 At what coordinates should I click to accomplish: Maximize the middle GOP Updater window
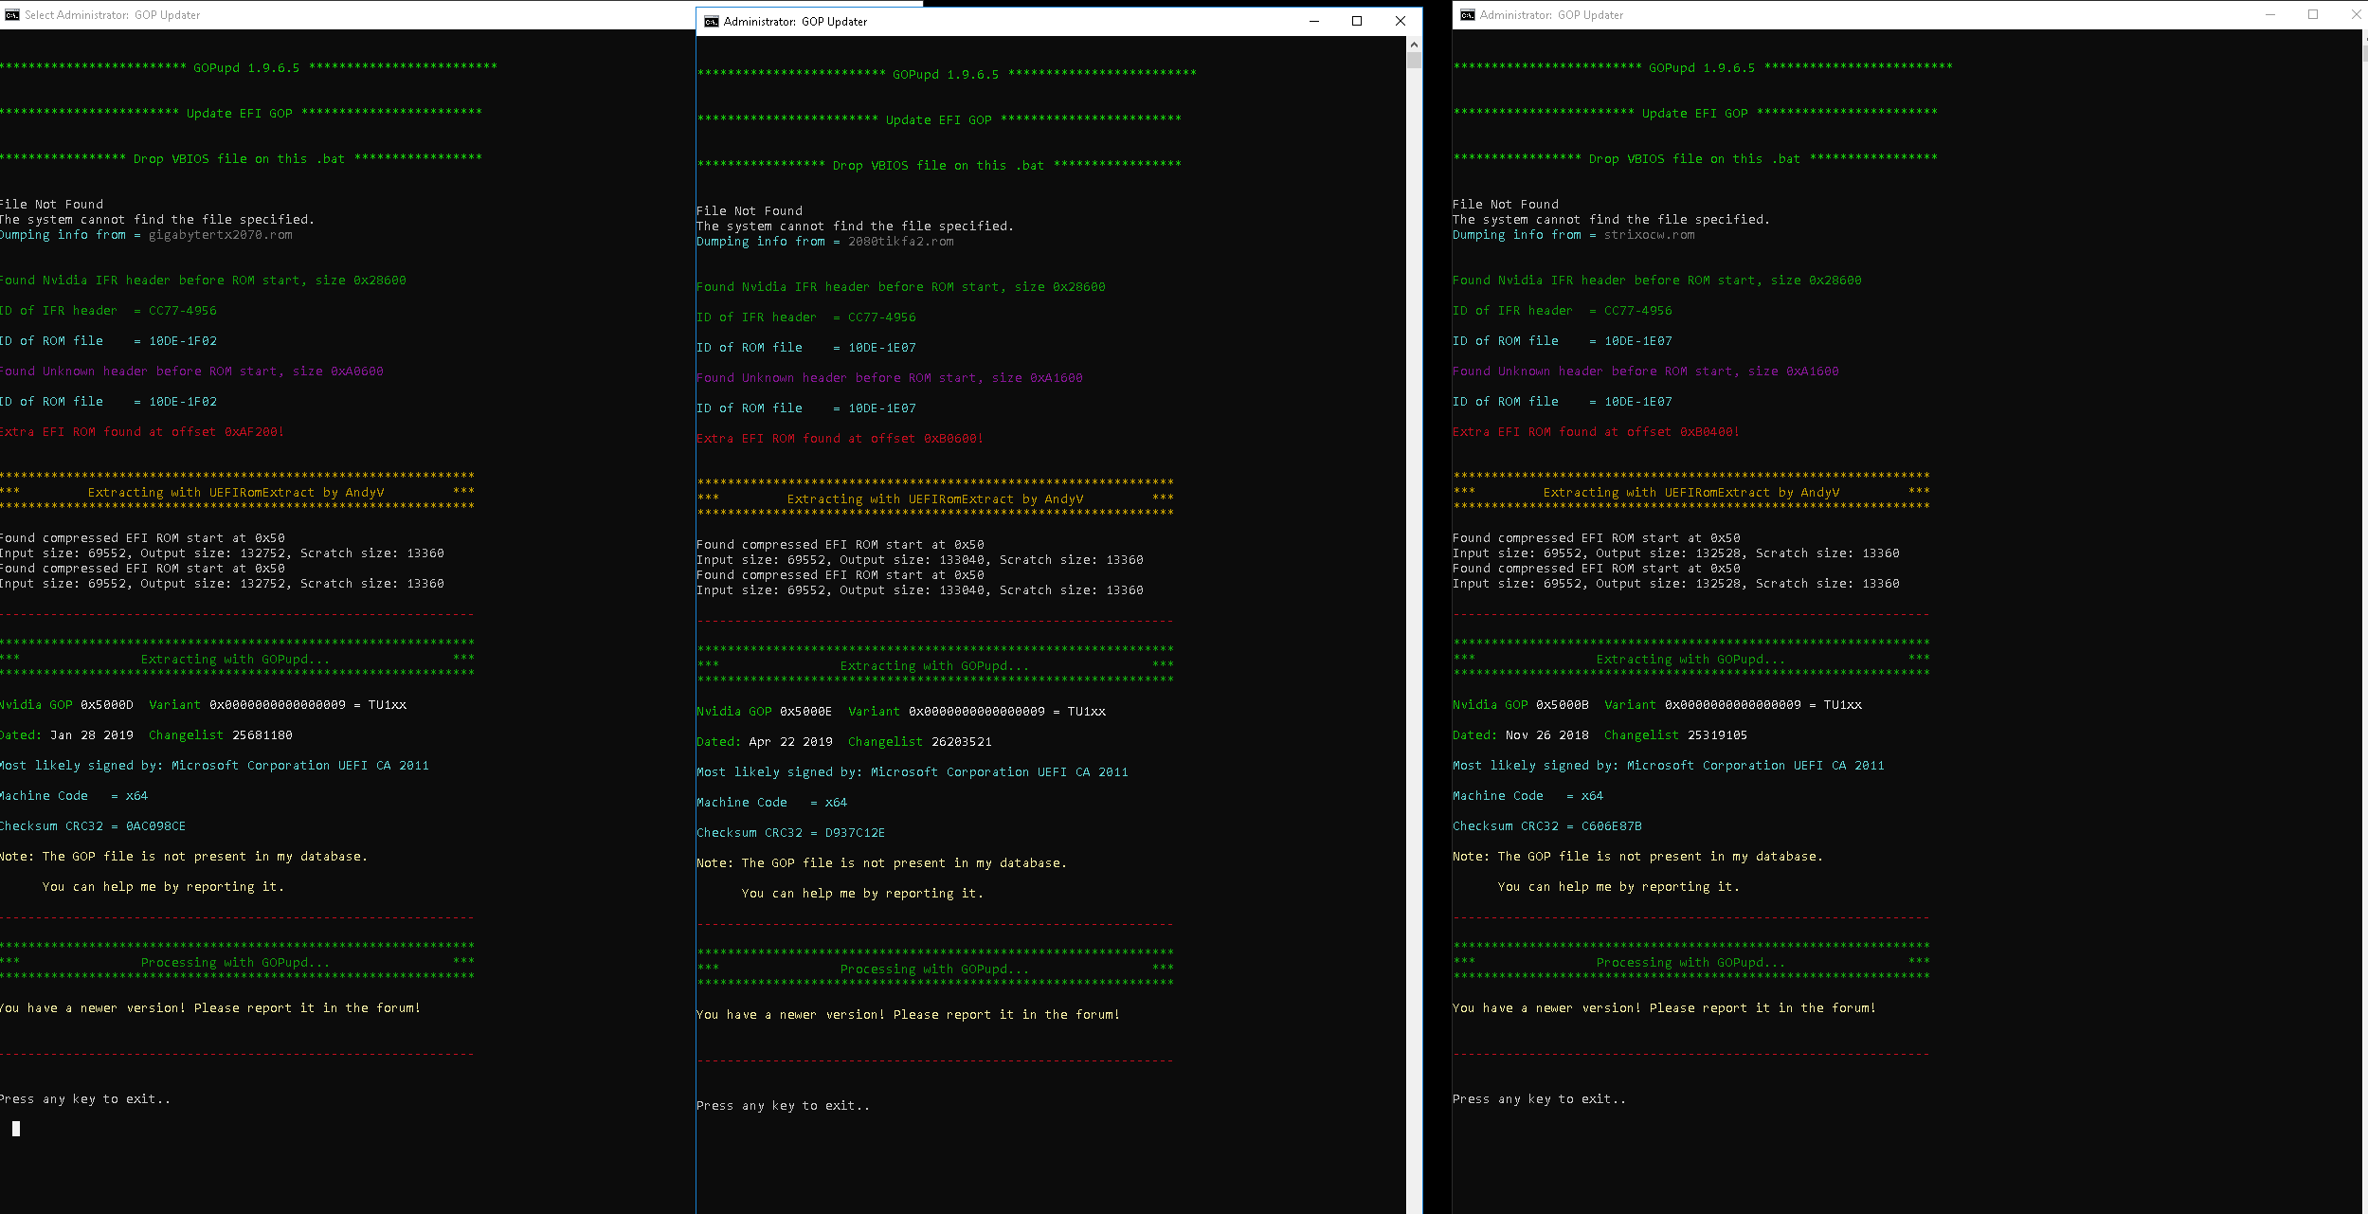(1357, 22)
